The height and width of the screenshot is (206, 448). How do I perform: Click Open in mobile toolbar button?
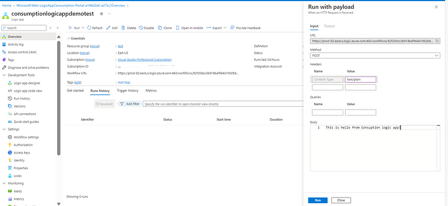click(x=189, y=28)
